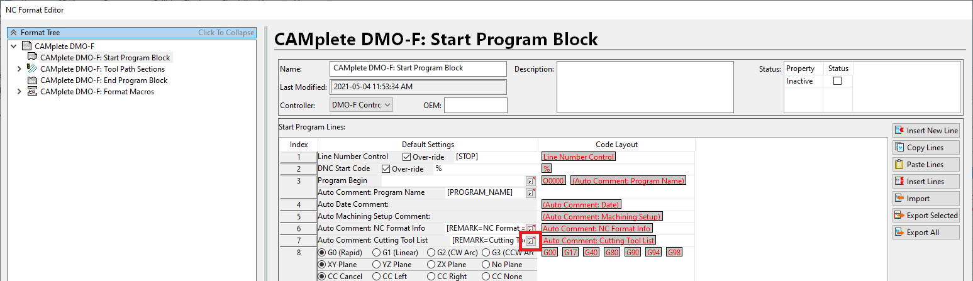Select G2 (CW Arc) radio button
This screenshot has height=281, width=973.
(x=431, y=253)
